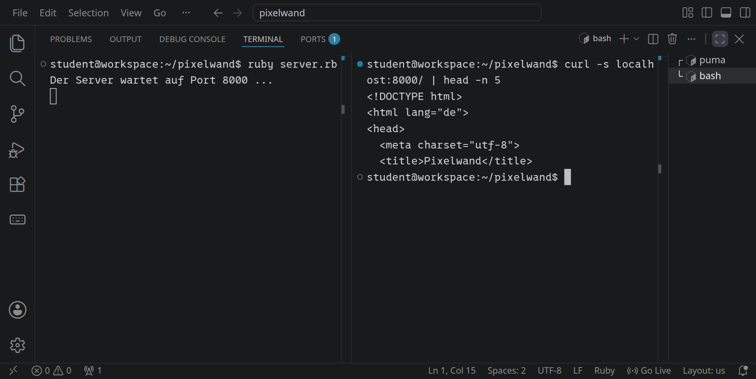Open the View menu
This screenshot has width=756, height=379.
click(x=131, y=13)
